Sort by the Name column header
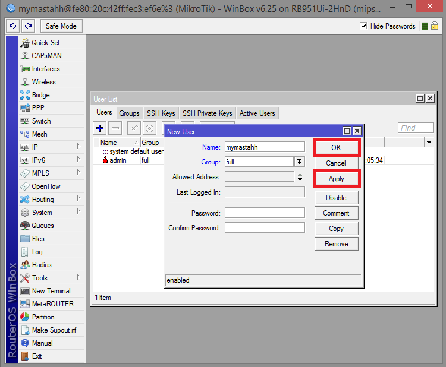This screenshot has height=367, width=446. point(120,143)
